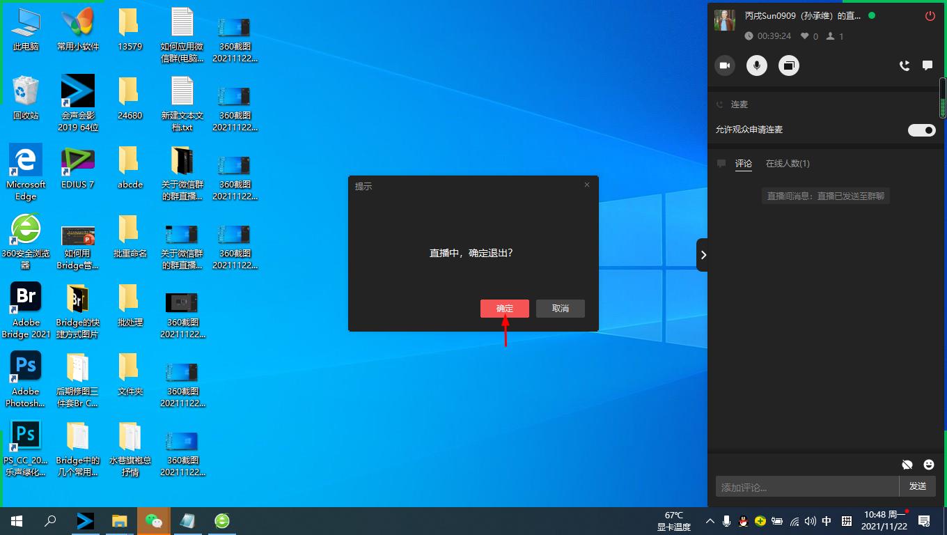Confirm exit with 确定 button

(x=504, y=309)
